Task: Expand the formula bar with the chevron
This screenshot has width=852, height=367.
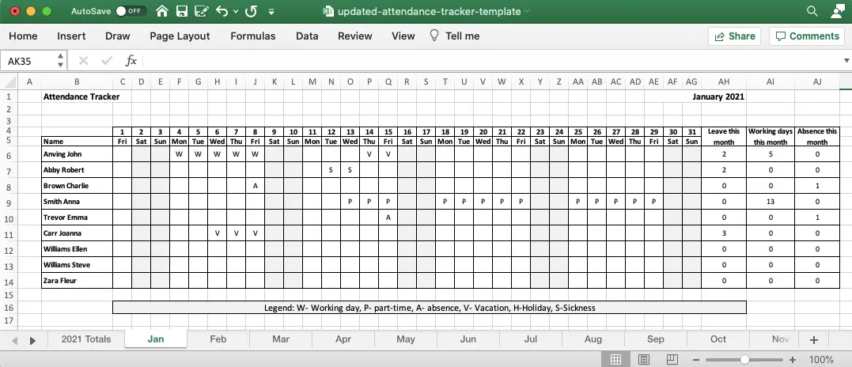Action: [x=846, y=60]
